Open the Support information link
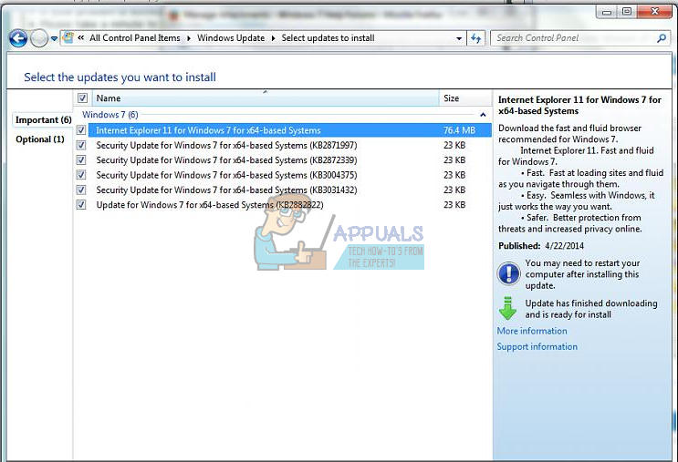678x462 pixels. (537, 346)
